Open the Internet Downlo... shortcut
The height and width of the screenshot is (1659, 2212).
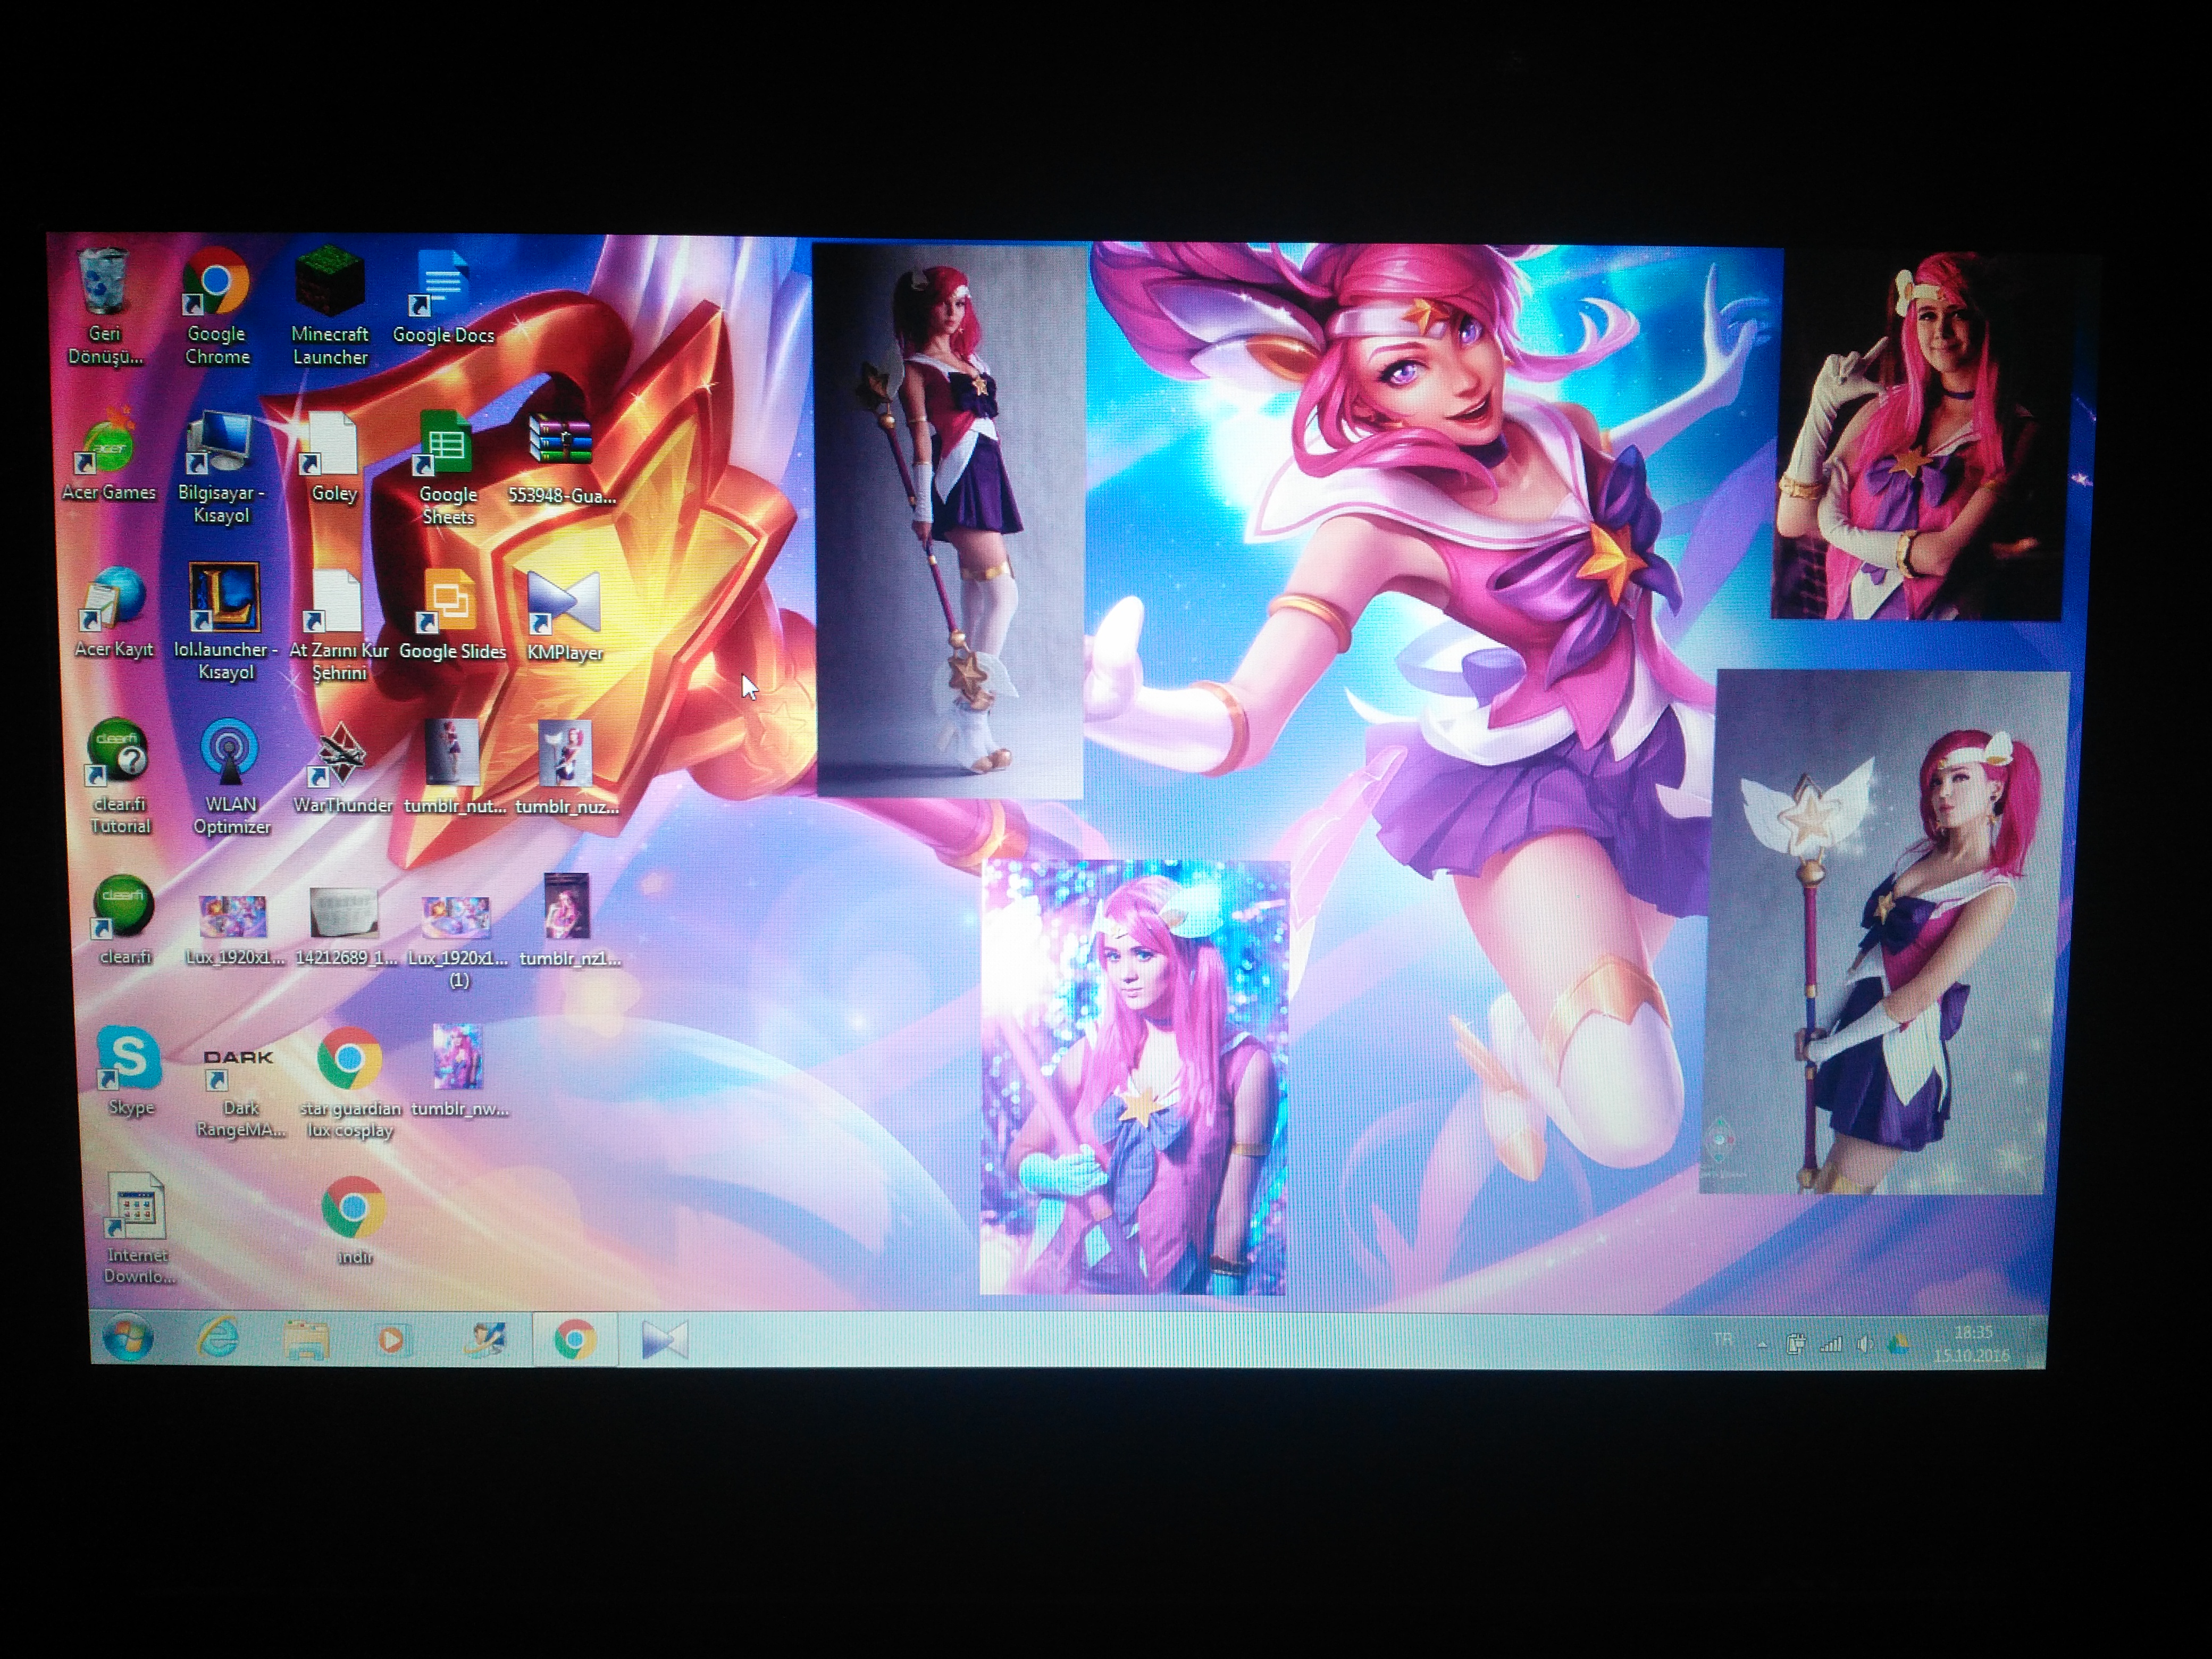point(138,1228)
